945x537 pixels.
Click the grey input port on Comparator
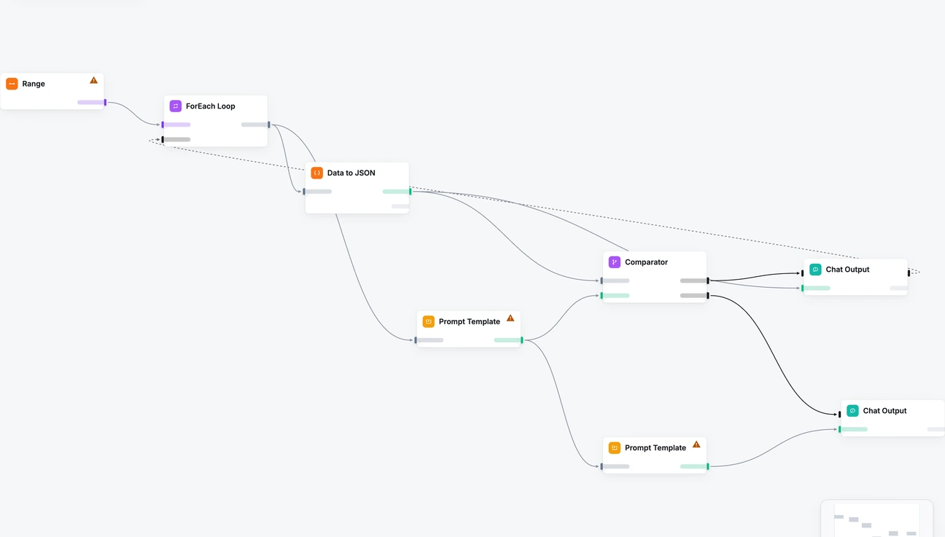pos(602,281)
